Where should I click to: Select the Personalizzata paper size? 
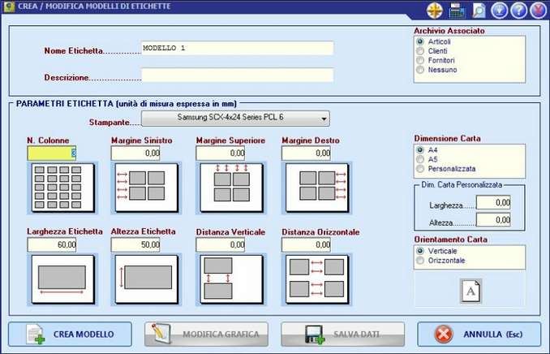point(420,169)
